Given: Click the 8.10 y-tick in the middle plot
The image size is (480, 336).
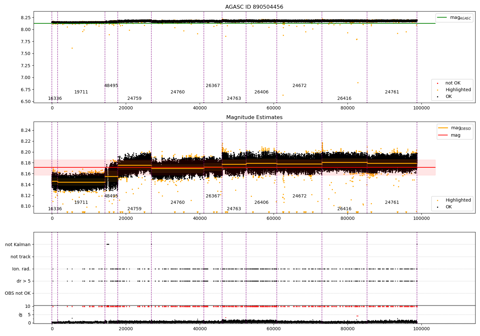Looking at the screenshot, I should point(26,206).
